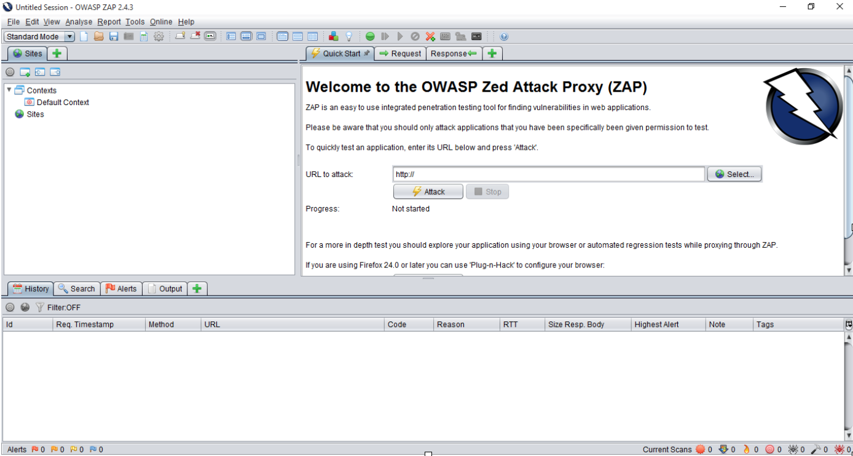The height and width of the screenshot is (456, 853).
Task: Click the History link-with-sites globe icon
Action: pyautogui.click(x=25, y=307)
